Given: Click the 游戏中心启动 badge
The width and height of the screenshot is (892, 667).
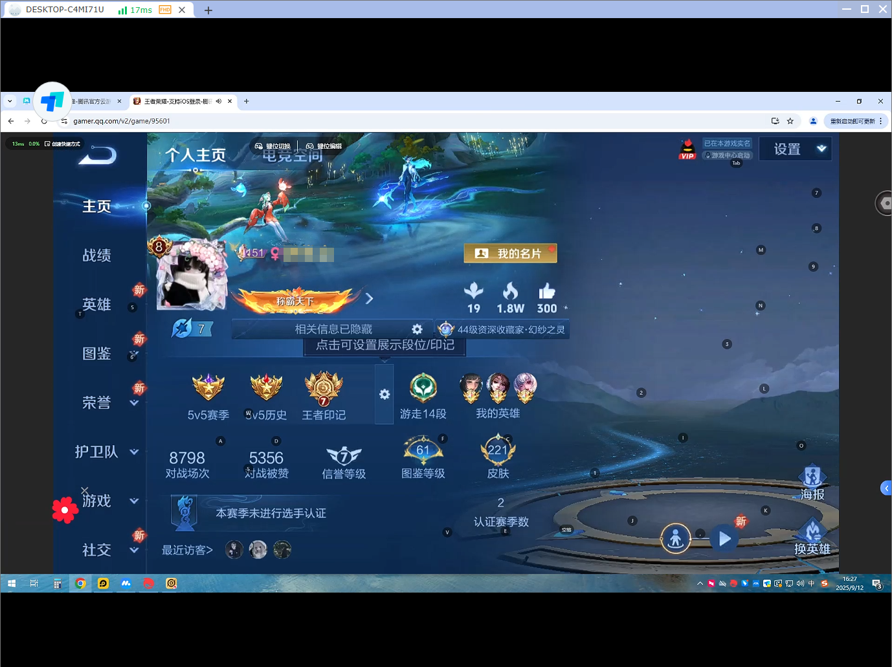Looking at the screenshot, I should coord(727,155).
